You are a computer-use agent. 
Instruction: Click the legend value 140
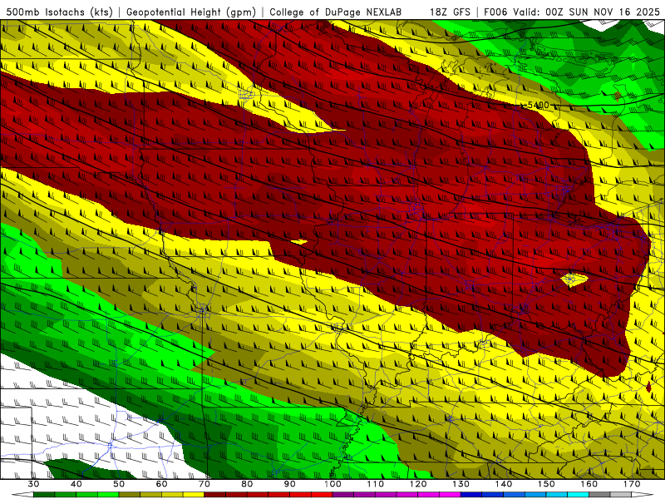tap(504, 484)
